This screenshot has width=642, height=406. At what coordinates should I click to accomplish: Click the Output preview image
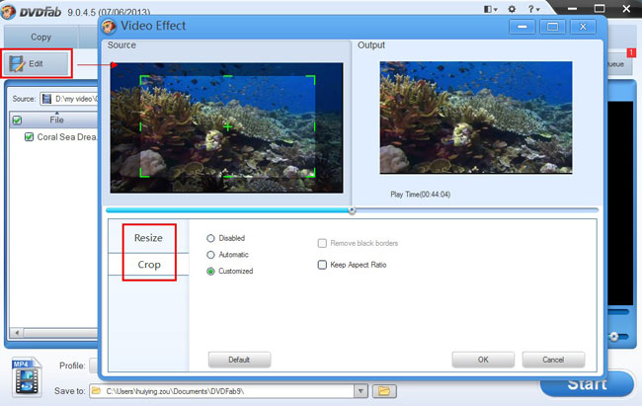(476, 118)
